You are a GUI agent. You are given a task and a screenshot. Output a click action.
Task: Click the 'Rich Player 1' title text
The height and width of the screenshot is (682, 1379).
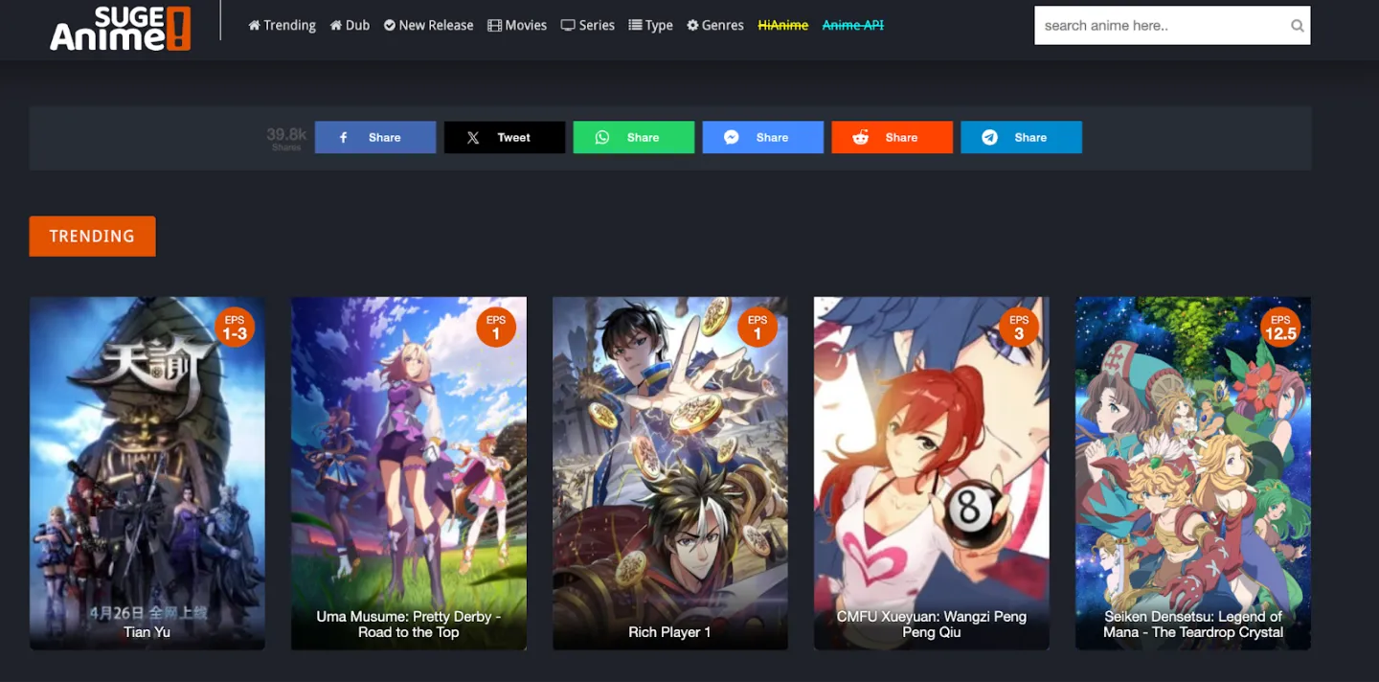(x=669, y=632)
